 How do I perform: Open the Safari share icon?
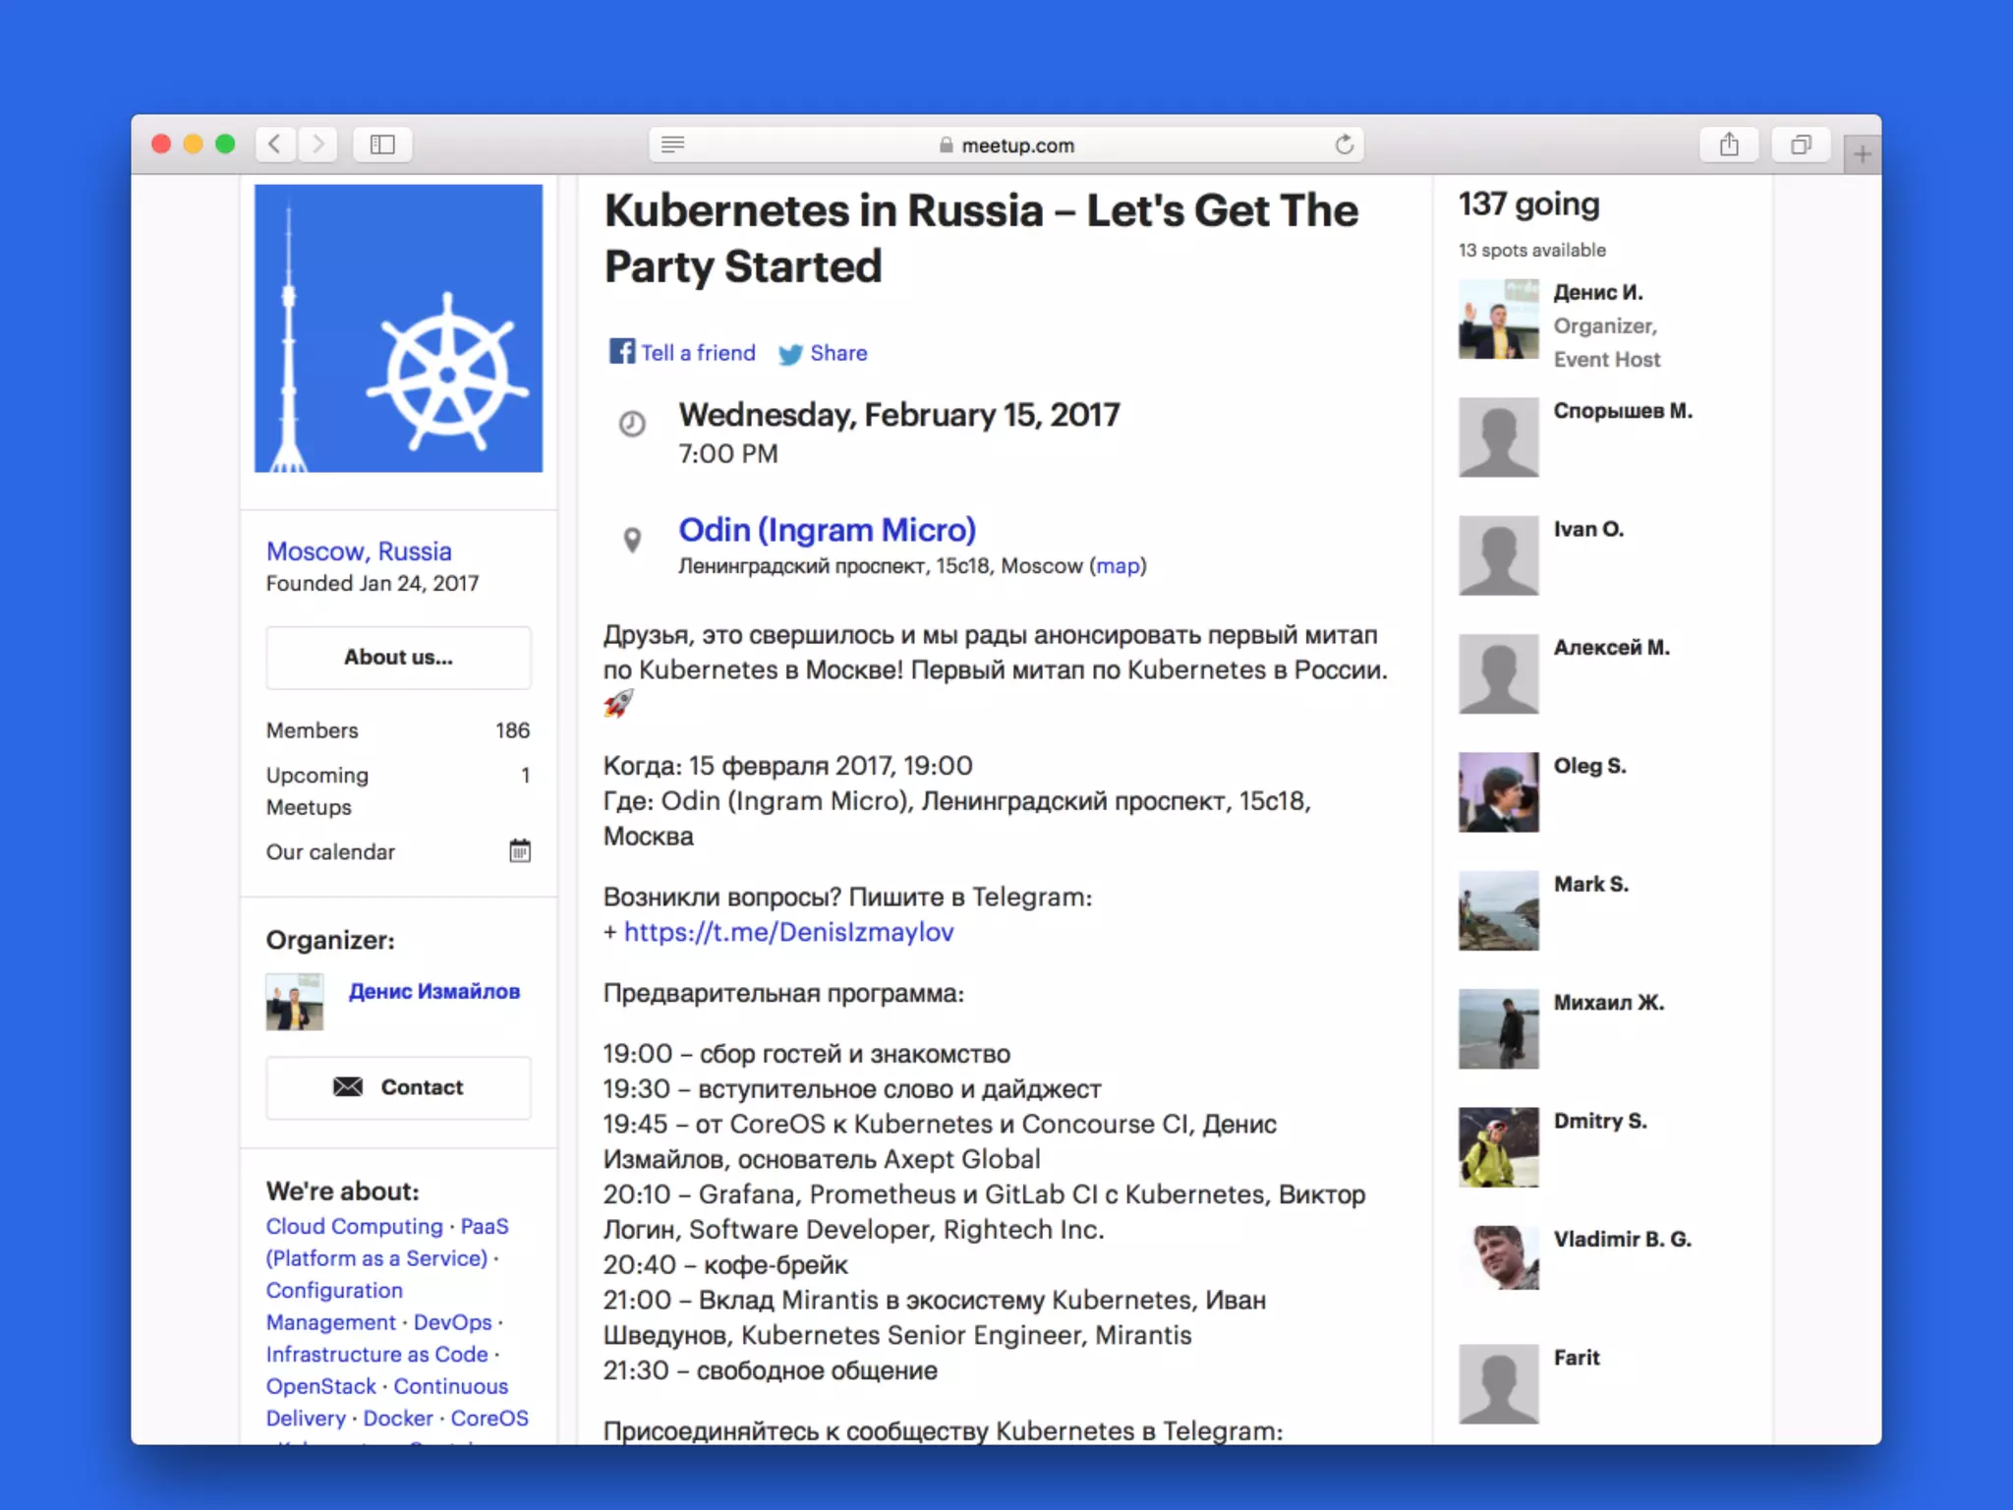coord(1729,145)
